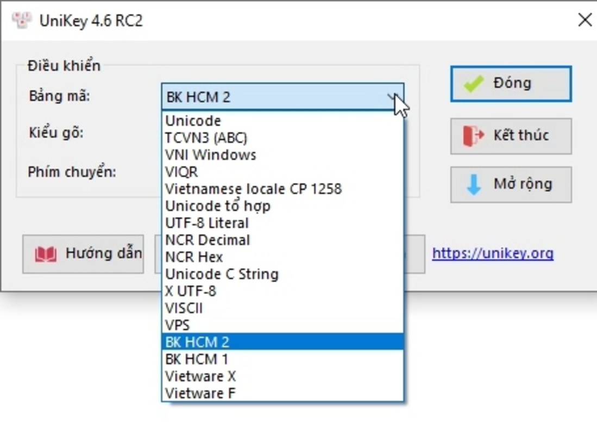The image size is (597, 435).
Task: Pick X UTF-8 in the list
Action: (282, 291)
